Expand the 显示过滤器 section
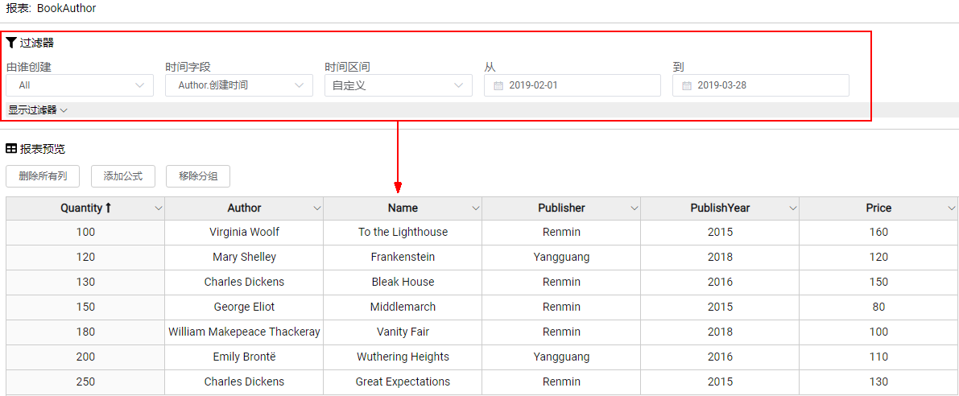Screen dimensions: 959x396 pos(37,110)
